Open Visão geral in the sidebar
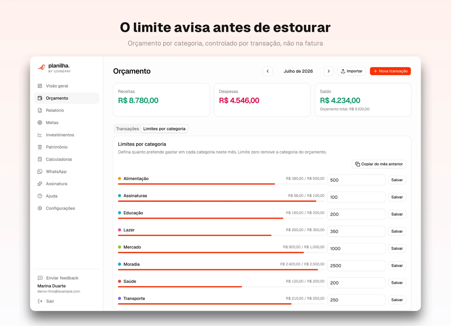This screenshot has width=451, height=326. [x=67, y=86]
